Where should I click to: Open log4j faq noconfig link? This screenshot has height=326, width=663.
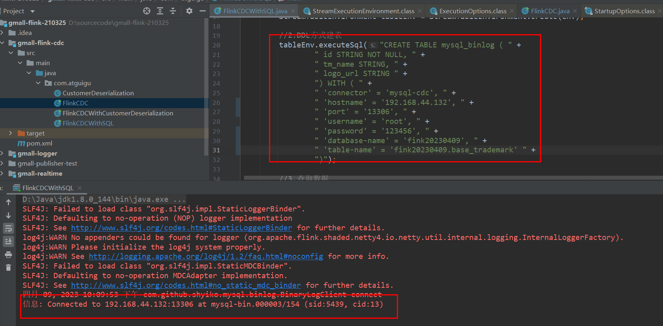click(x=206, y=256)
